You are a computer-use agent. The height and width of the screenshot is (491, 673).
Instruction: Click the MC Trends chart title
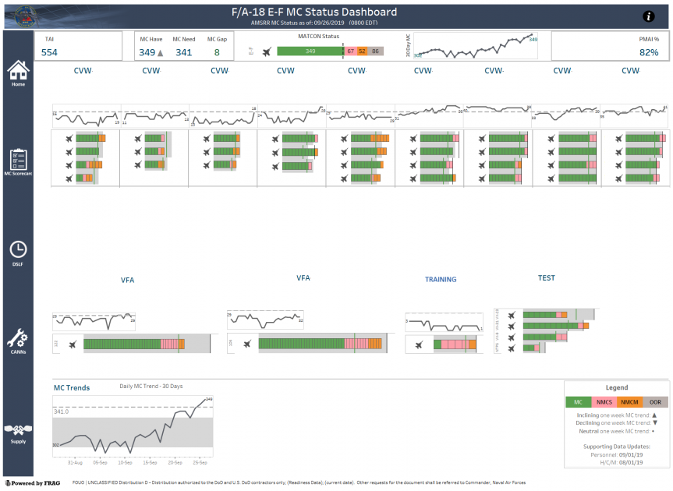tap(71, 387)
